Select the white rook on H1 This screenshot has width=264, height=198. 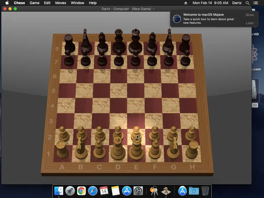[192, 150]
